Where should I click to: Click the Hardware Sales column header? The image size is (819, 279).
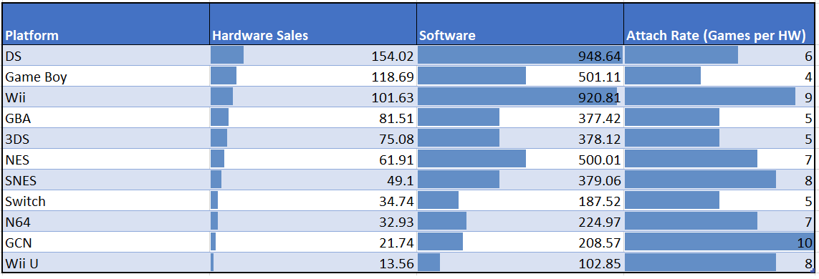pos(313,24)
